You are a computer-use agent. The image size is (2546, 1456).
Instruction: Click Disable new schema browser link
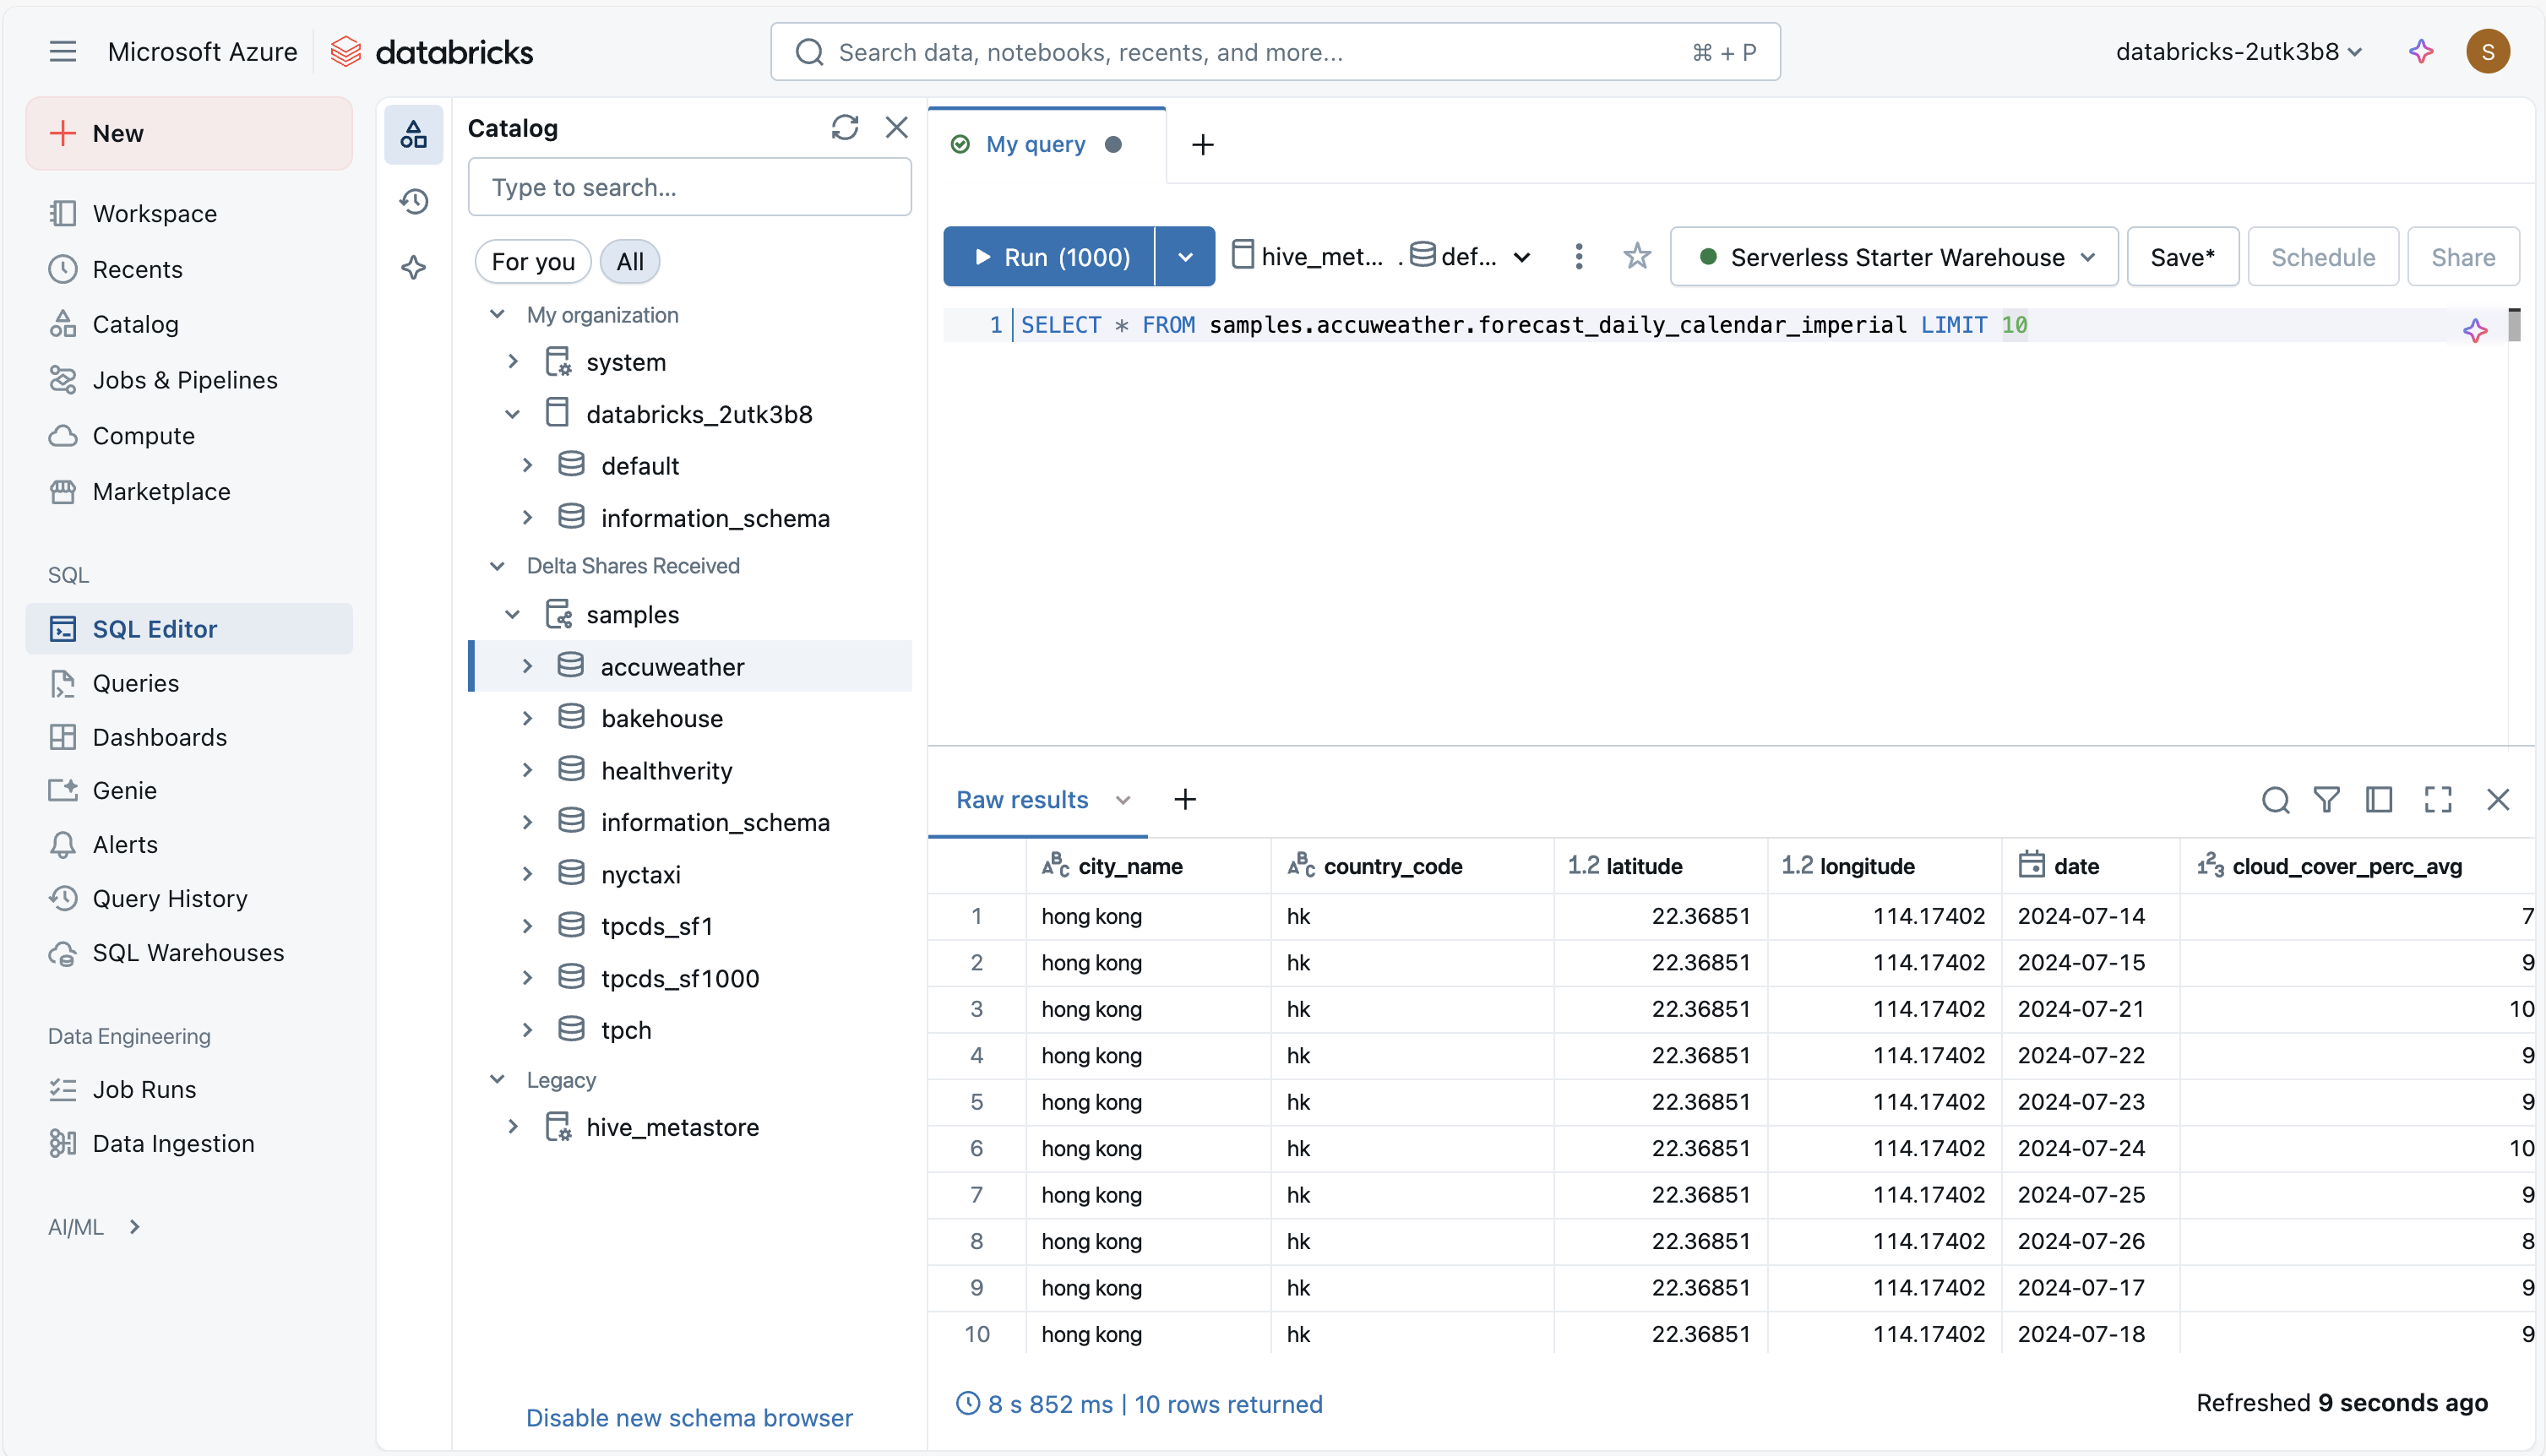(x=689, y=1417)
